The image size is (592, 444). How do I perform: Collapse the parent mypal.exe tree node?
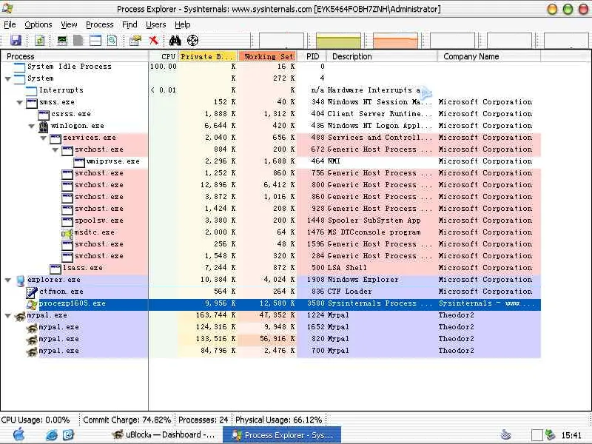8,316
